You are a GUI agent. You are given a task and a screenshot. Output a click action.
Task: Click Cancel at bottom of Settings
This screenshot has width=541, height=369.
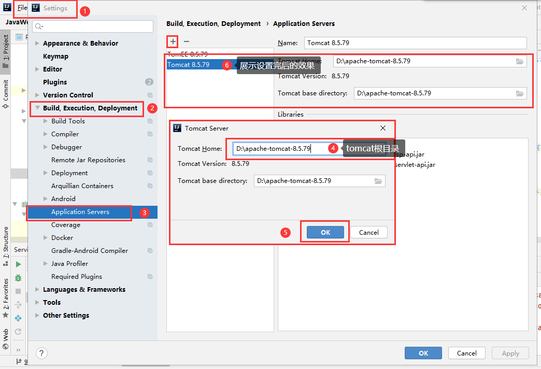click(467, 353)
